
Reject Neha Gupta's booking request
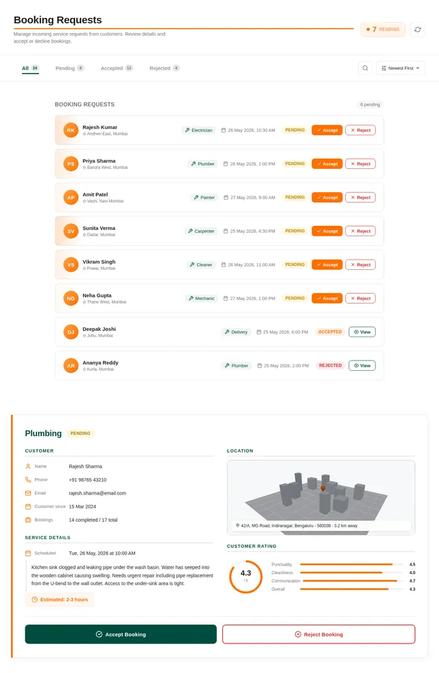pyautogui.click(x=361, y=299)
